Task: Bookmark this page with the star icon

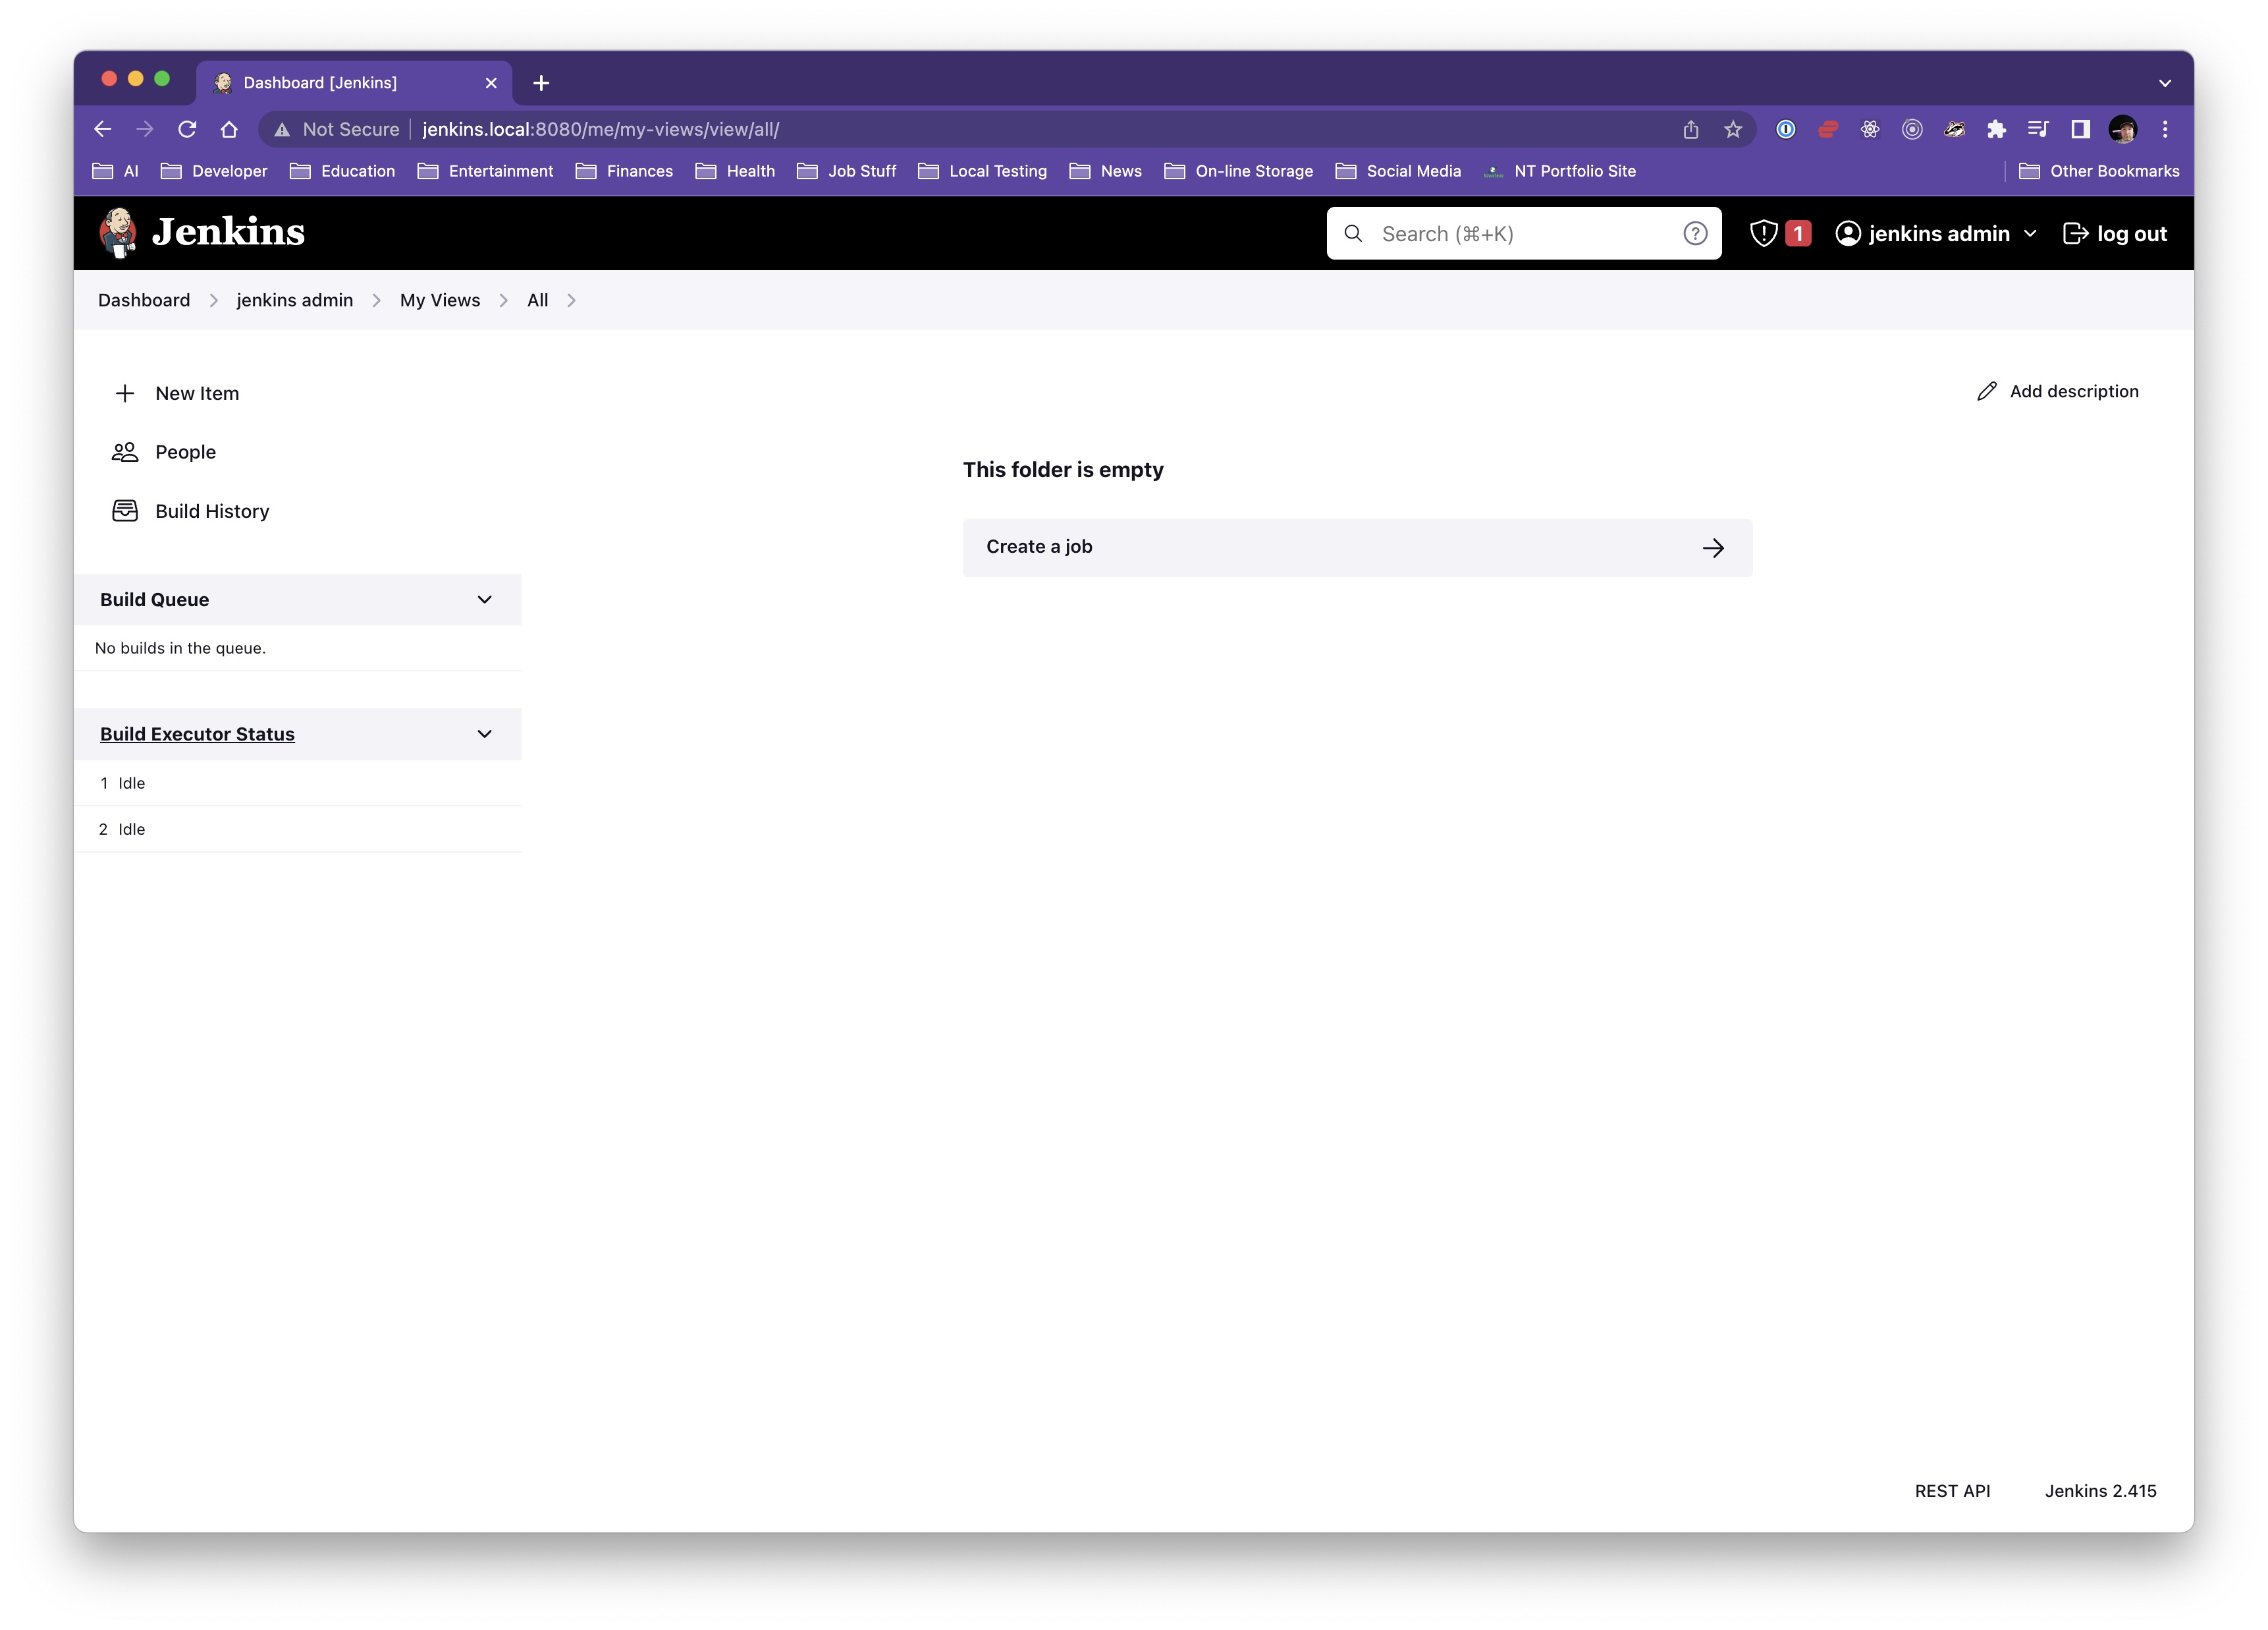Action: pos(1733,129)
